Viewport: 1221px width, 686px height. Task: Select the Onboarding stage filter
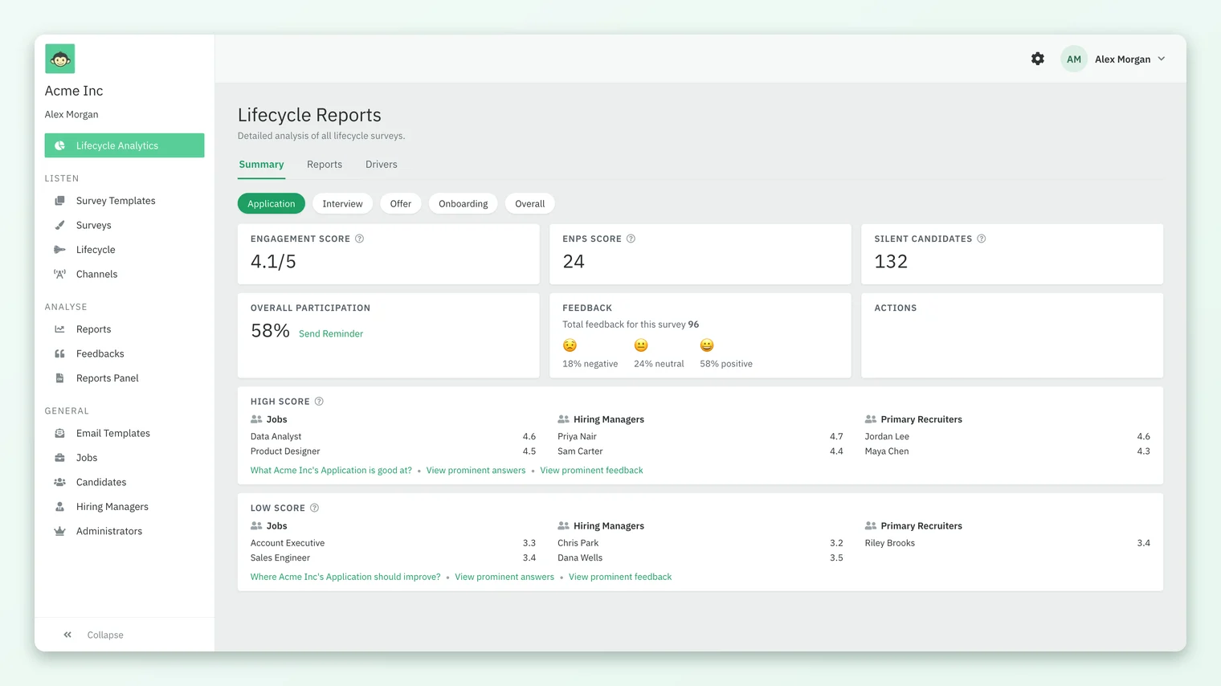tap(463, 204)
